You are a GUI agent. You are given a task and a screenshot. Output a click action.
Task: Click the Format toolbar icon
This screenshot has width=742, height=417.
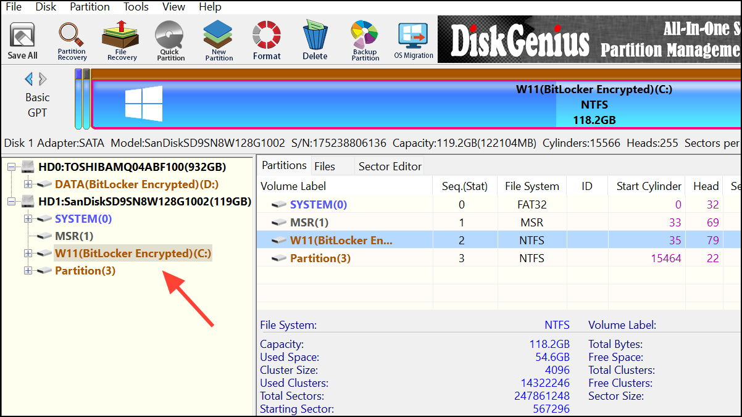(x=267, y=40)
